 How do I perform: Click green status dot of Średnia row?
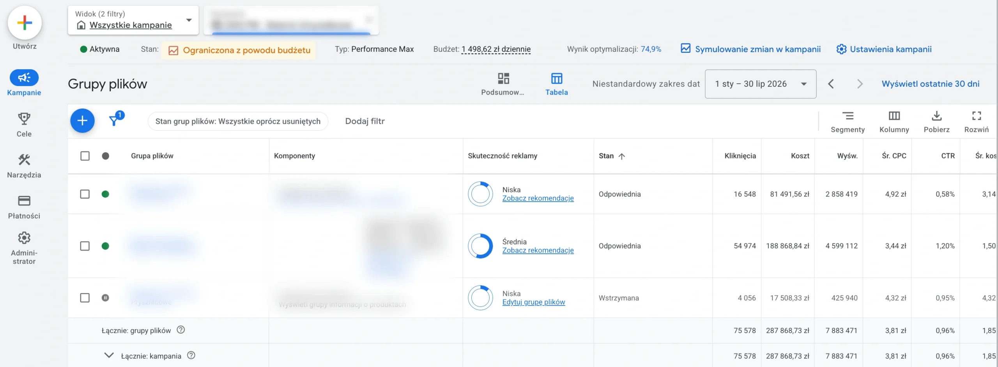pos(105,246)
